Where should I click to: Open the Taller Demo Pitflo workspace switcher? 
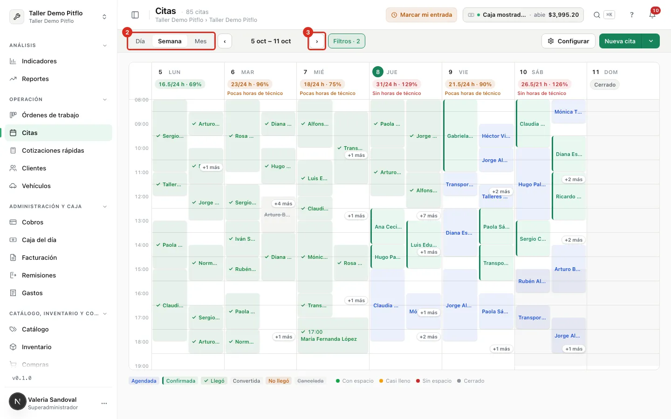point(58,17)
